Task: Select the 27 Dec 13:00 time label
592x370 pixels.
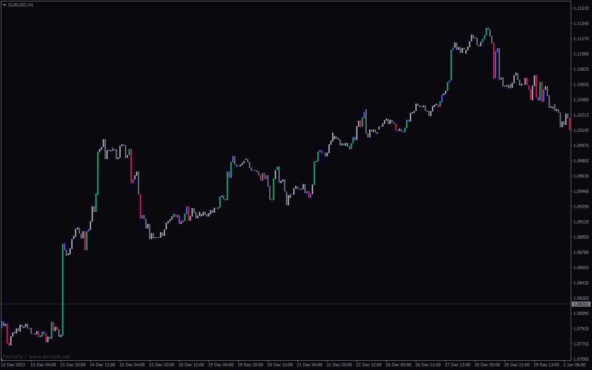Action: coord(457,365)
